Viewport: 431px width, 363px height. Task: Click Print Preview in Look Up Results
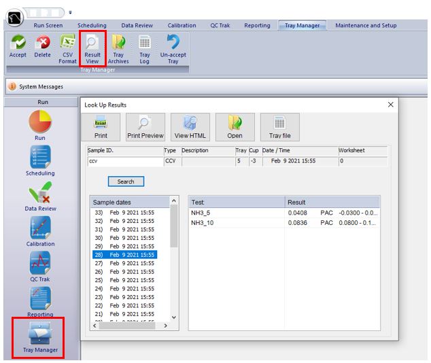coord(145,127)
